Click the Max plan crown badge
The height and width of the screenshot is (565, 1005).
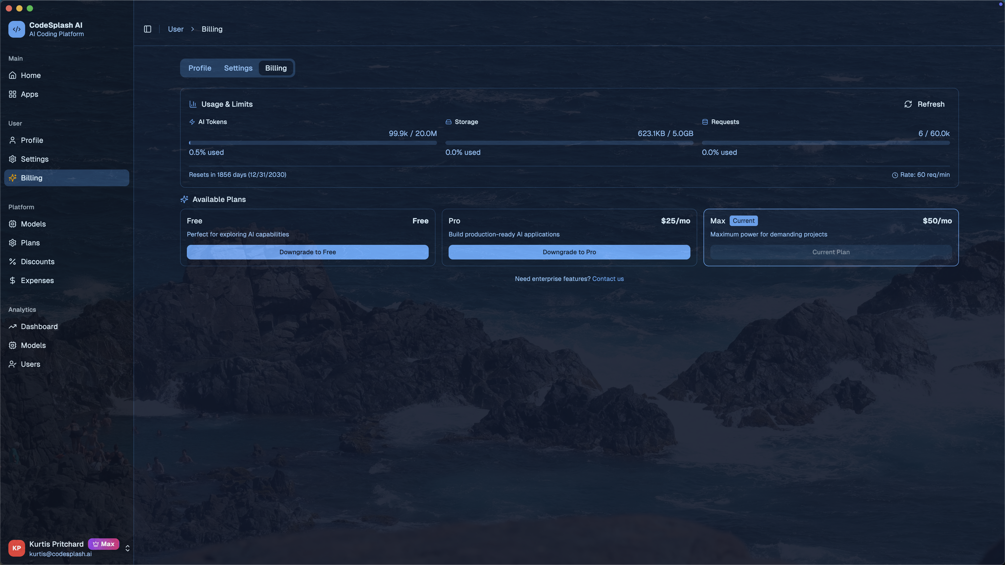(103, 544)
